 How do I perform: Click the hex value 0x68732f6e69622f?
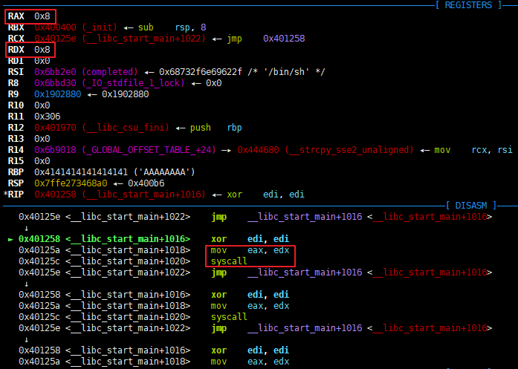(201, 72)
